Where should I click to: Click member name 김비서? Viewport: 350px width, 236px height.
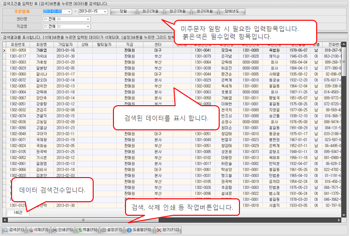[x=42, y=170]
